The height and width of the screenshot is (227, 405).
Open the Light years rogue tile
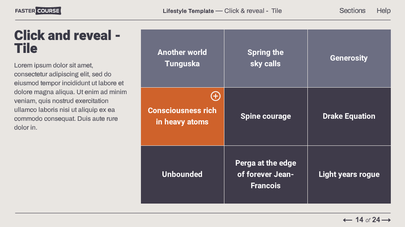point(349,175)
